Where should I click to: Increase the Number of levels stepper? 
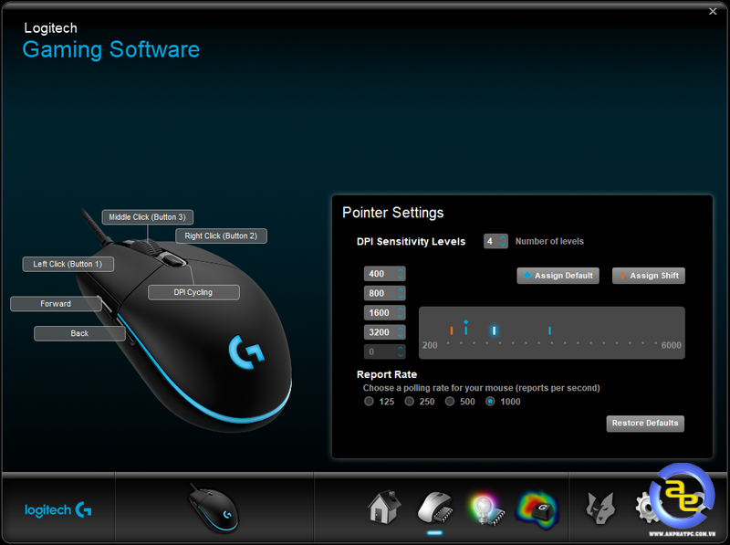pyautogui.click(x=503, y=237)
